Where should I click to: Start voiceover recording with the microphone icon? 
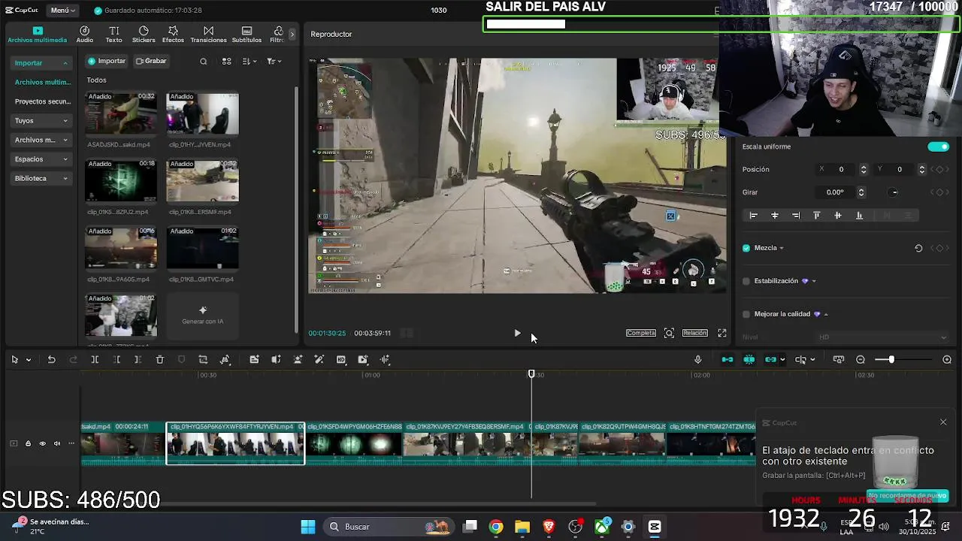click(698, 360)
